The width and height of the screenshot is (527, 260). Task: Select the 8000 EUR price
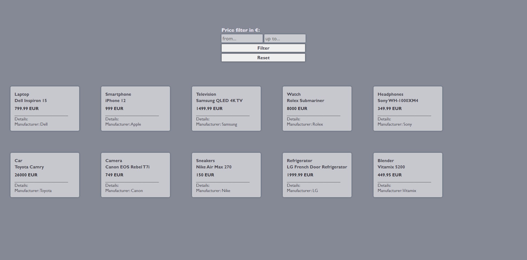pyautogui.click(x=297, y=109)
